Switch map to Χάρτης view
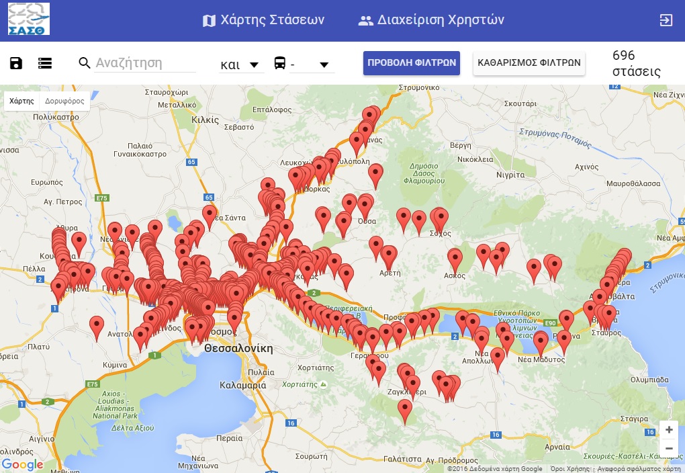Viewport: 685px width, 473px height. pos(22,101)
